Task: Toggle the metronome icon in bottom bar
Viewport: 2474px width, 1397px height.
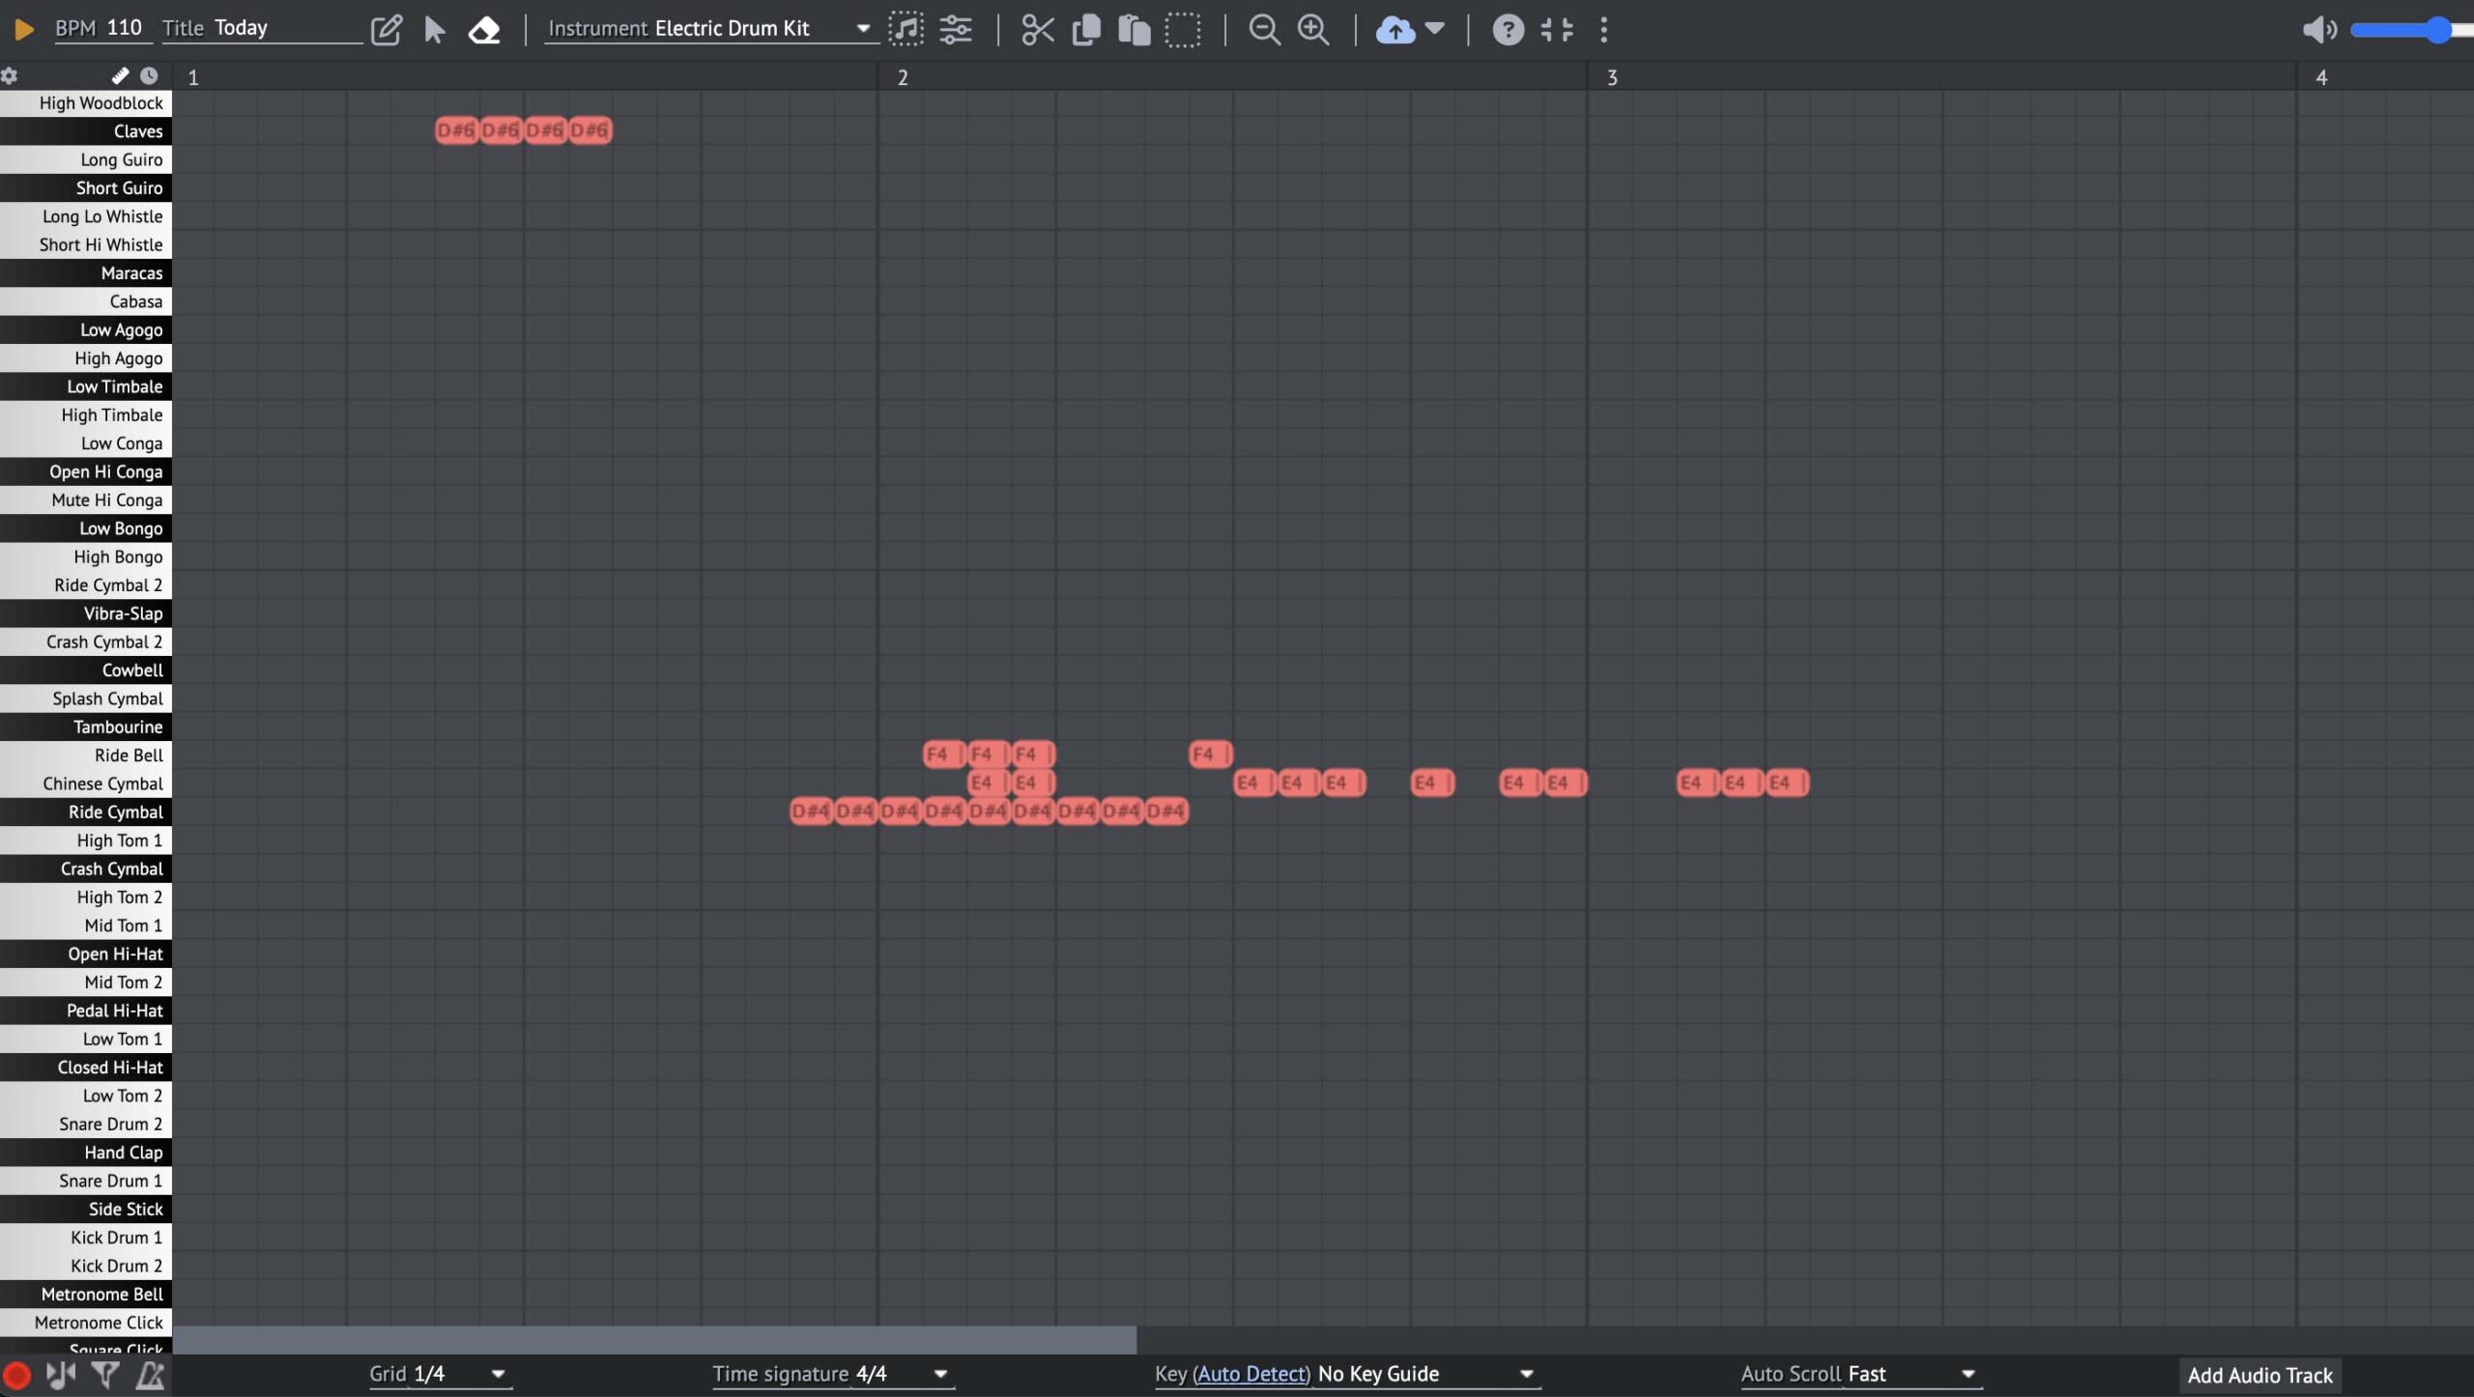Action: pyautogui.click(x=150, y=1374)
